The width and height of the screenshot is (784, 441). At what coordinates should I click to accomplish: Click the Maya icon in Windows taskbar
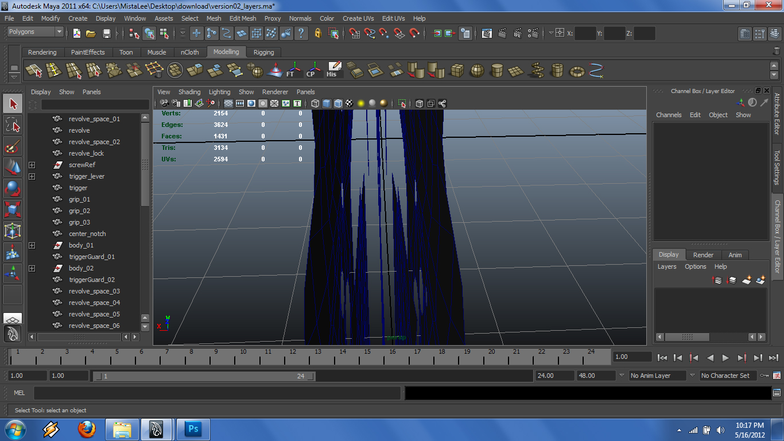[x=157, y=430]
